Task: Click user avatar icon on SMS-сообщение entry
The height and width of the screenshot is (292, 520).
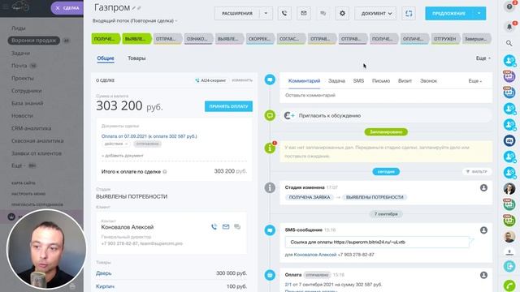Action: point(483,230)
